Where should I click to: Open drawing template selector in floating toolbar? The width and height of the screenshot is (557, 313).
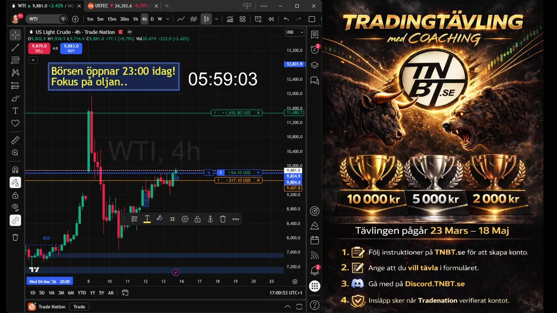134,219
